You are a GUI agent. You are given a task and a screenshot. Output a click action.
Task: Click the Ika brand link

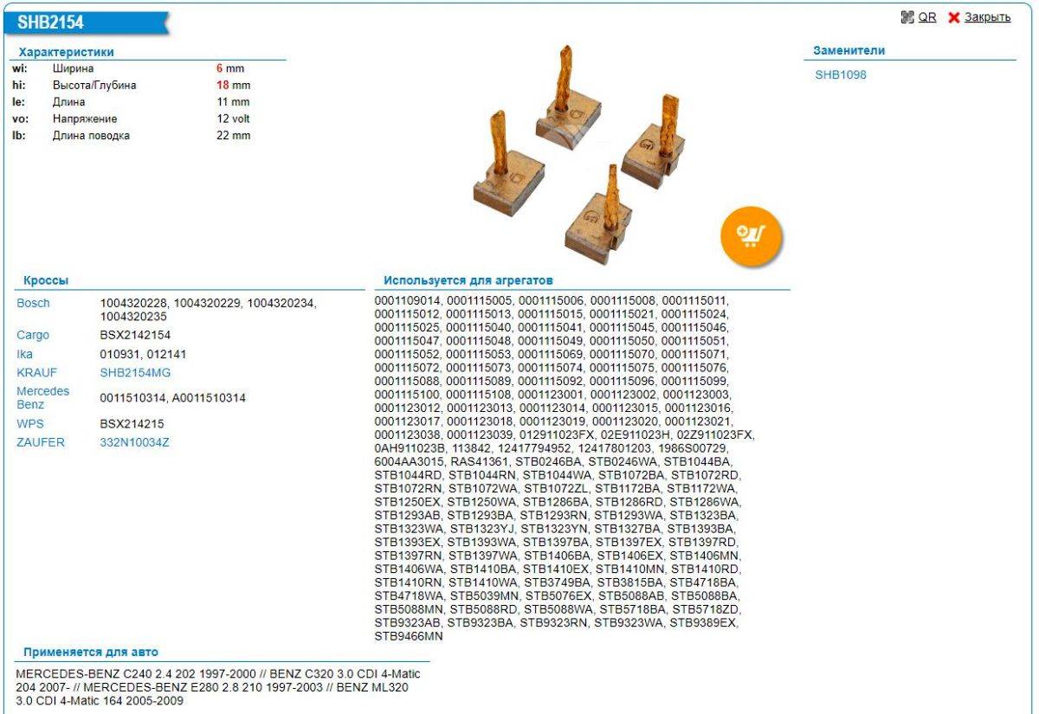[x=24, y=354]
